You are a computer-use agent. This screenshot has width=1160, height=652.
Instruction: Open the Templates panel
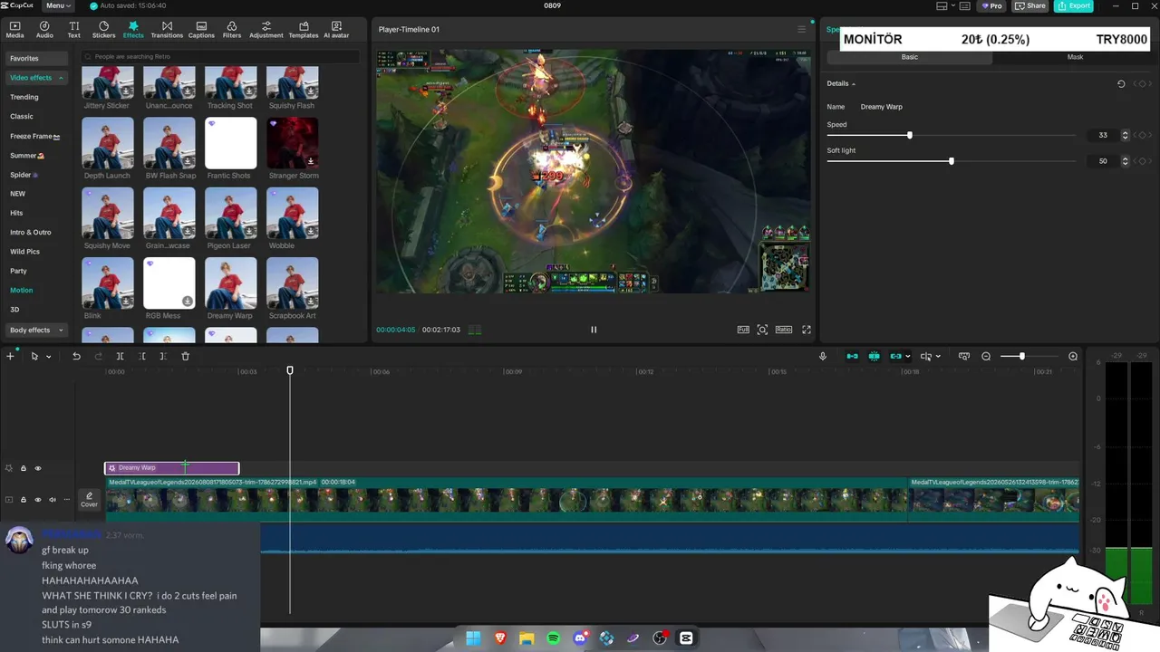point(304,30)
